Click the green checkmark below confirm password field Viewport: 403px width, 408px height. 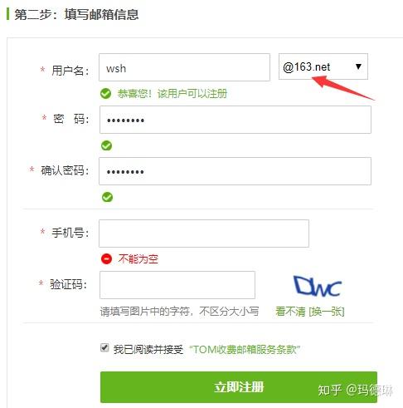coord(107,197)
